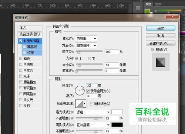Open the 样式(T) 内斜面 dropdown
The image size is (185, 134).
pos(86,39)
